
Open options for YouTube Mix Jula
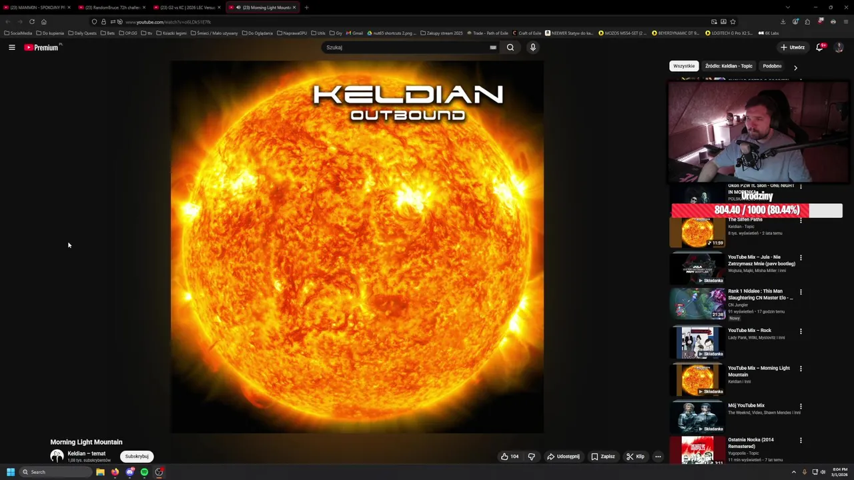pos(801,257)
